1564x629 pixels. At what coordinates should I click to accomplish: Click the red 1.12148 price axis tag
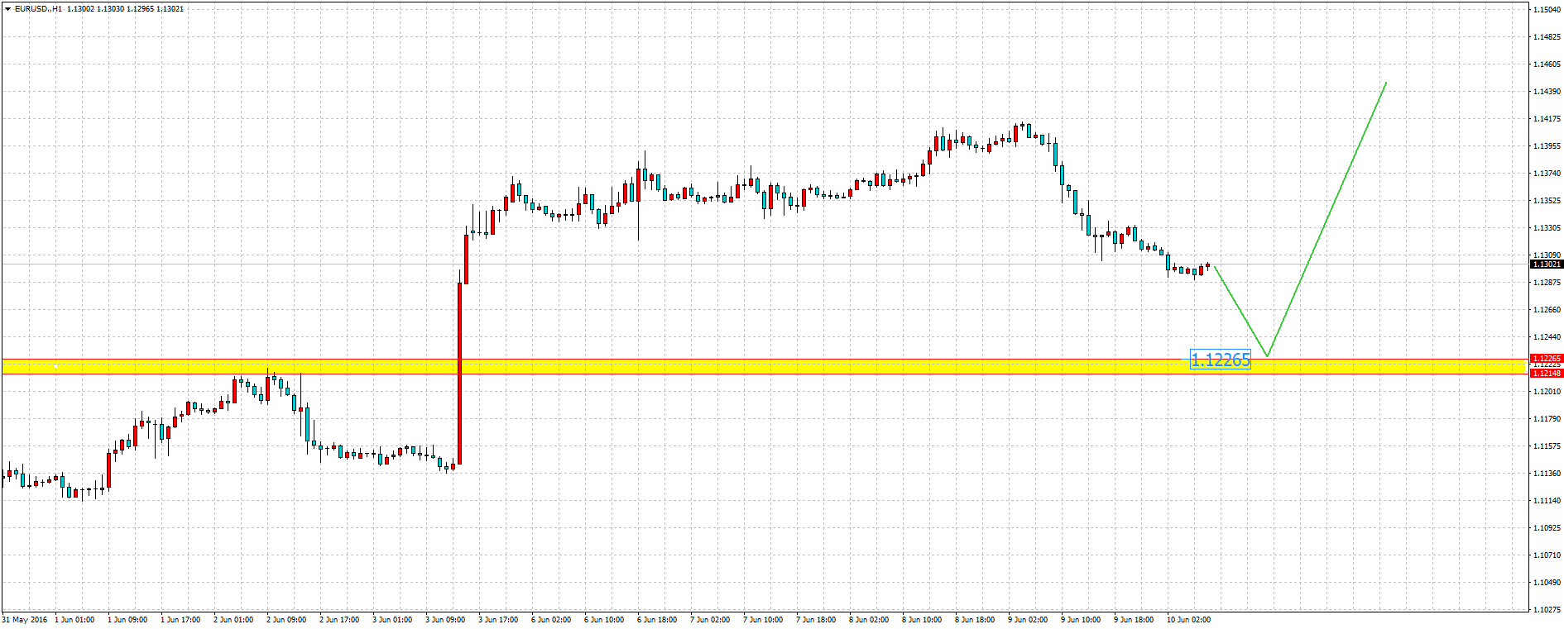point(1546,374)
